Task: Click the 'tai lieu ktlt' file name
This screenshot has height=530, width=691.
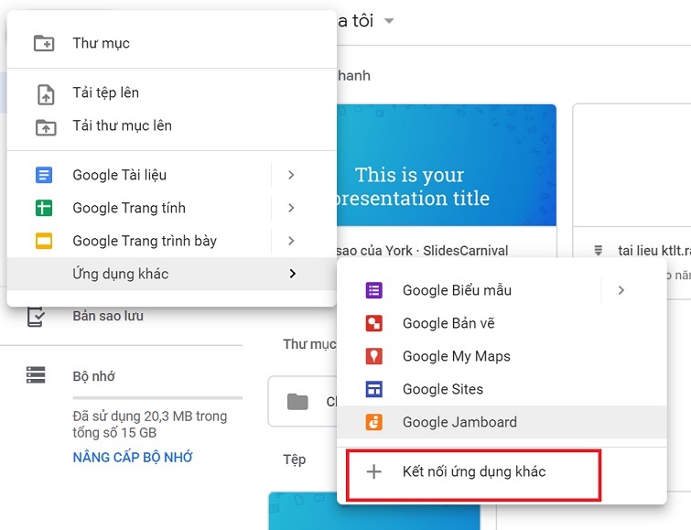Action: (x=654, y=251)
